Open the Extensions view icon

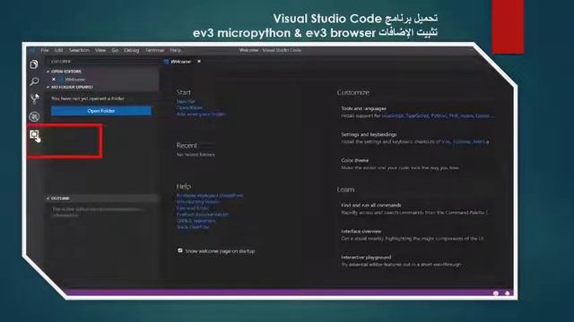[x=34, y=135]
